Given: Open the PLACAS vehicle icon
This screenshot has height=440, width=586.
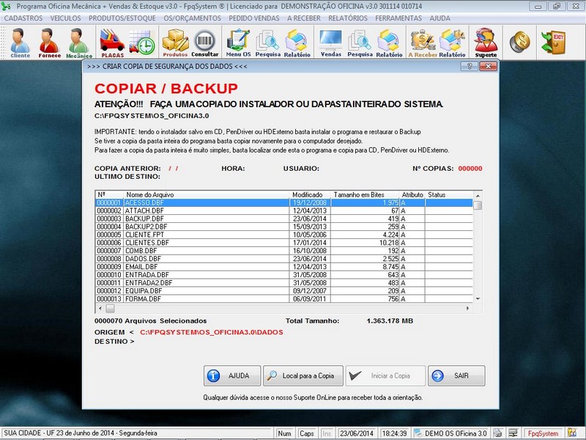Looking at the screenshot, I should pos(113,43).
